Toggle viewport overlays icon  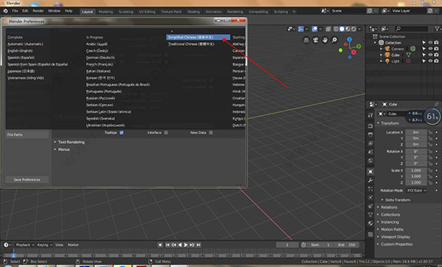coord(315,29)
